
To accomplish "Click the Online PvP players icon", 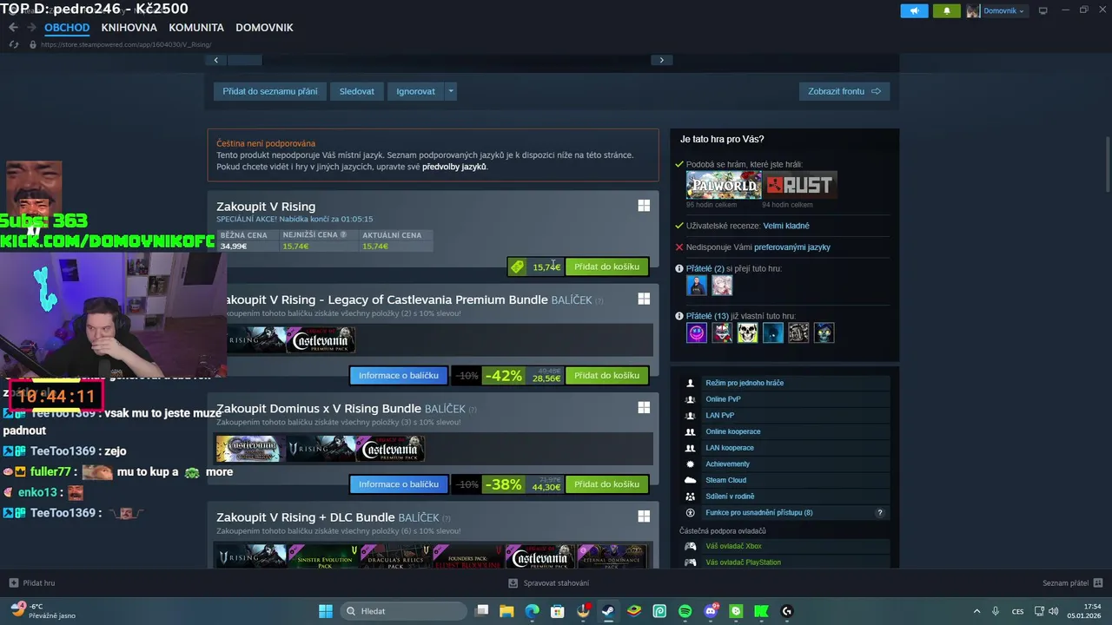I will (690, 399).
